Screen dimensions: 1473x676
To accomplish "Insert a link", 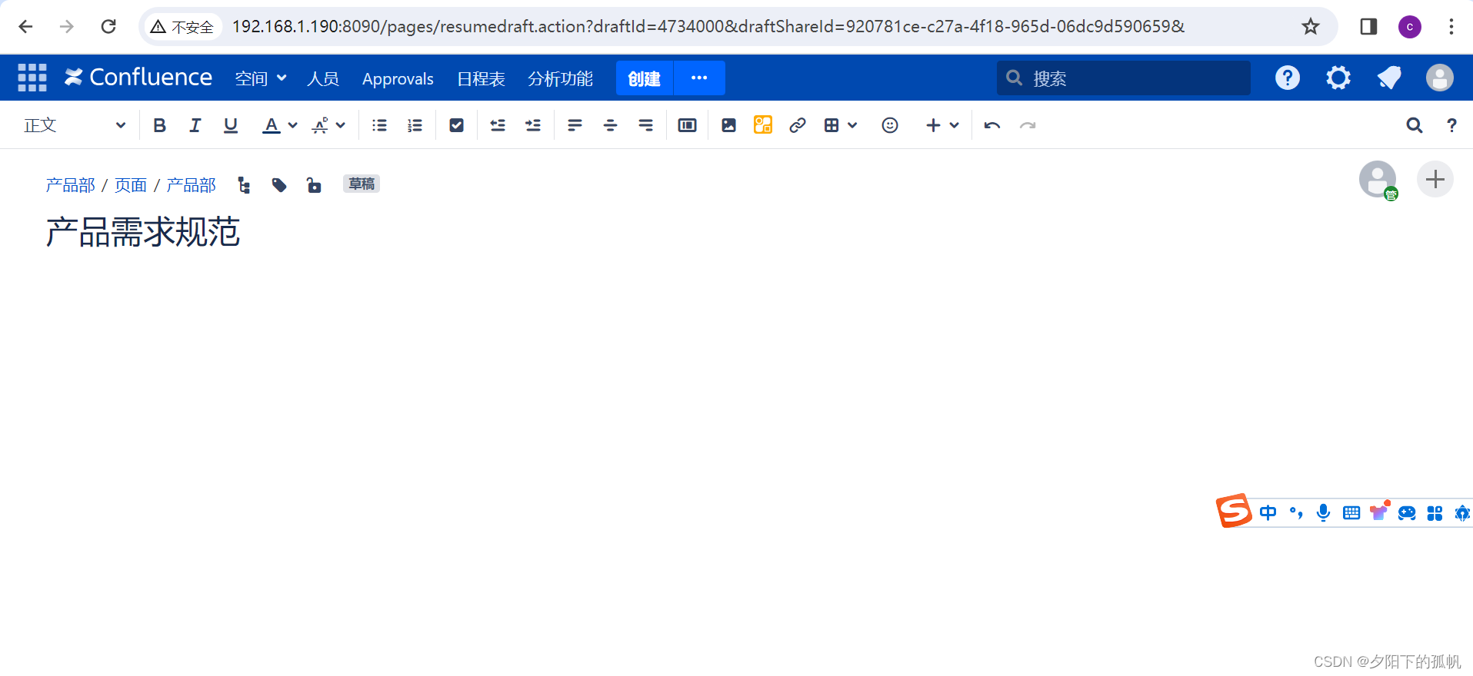I will (798, 125).
